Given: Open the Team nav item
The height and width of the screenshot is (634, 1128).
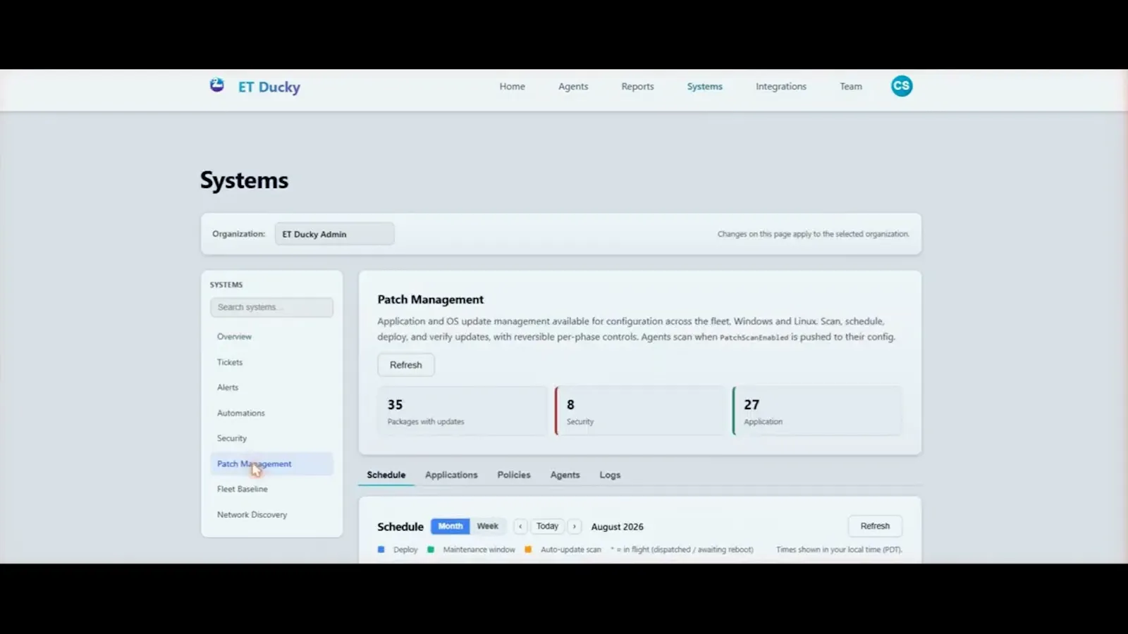Looking at the screenshot, I should coord(851,87).
